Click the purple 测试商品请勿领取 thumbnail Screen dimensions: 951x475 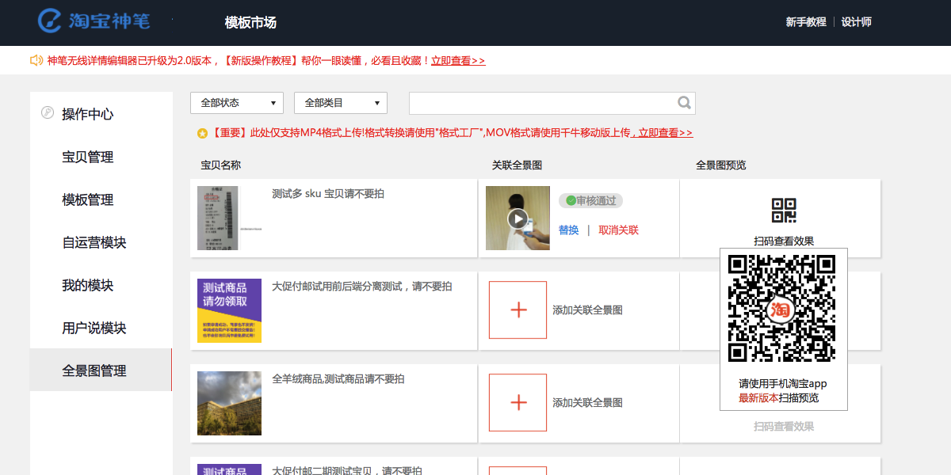[x=229, y=310]
